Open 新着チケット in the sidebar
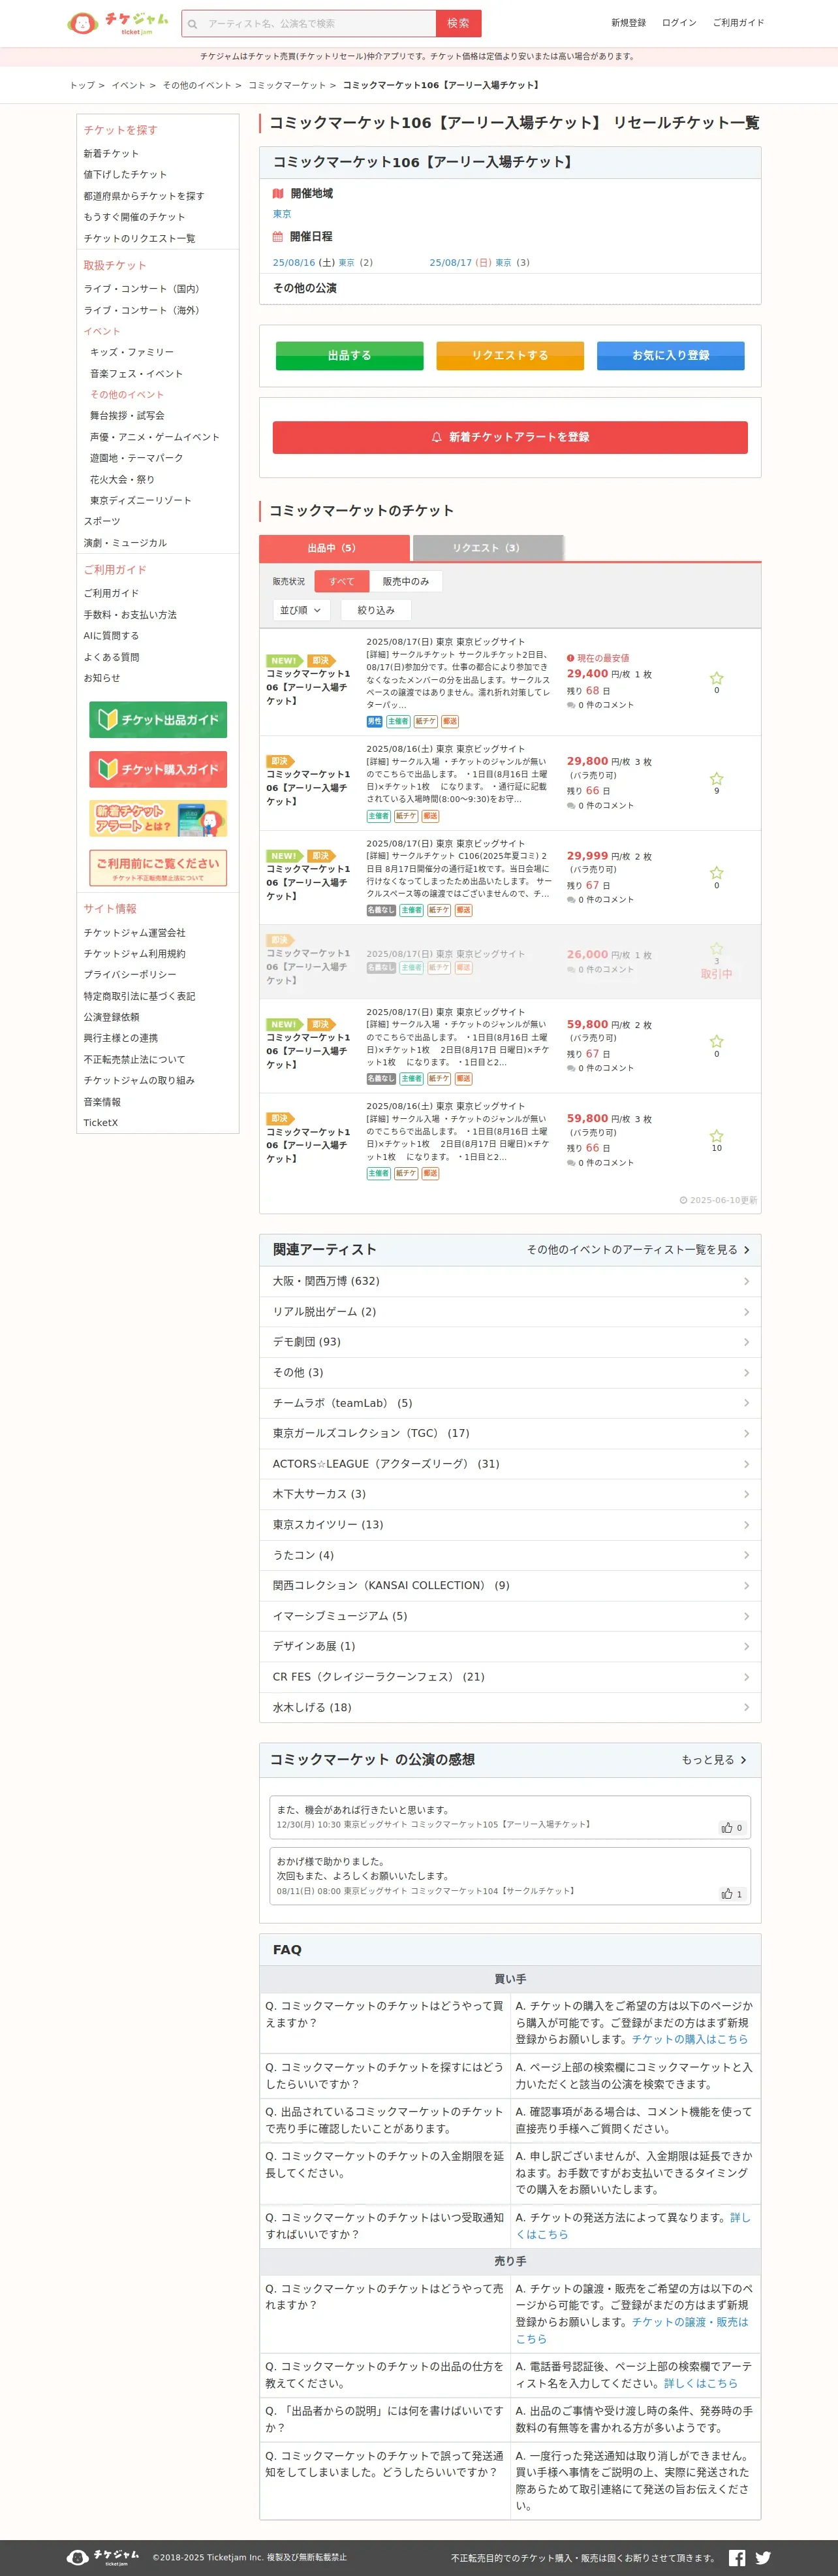 (x=111, y=154)
